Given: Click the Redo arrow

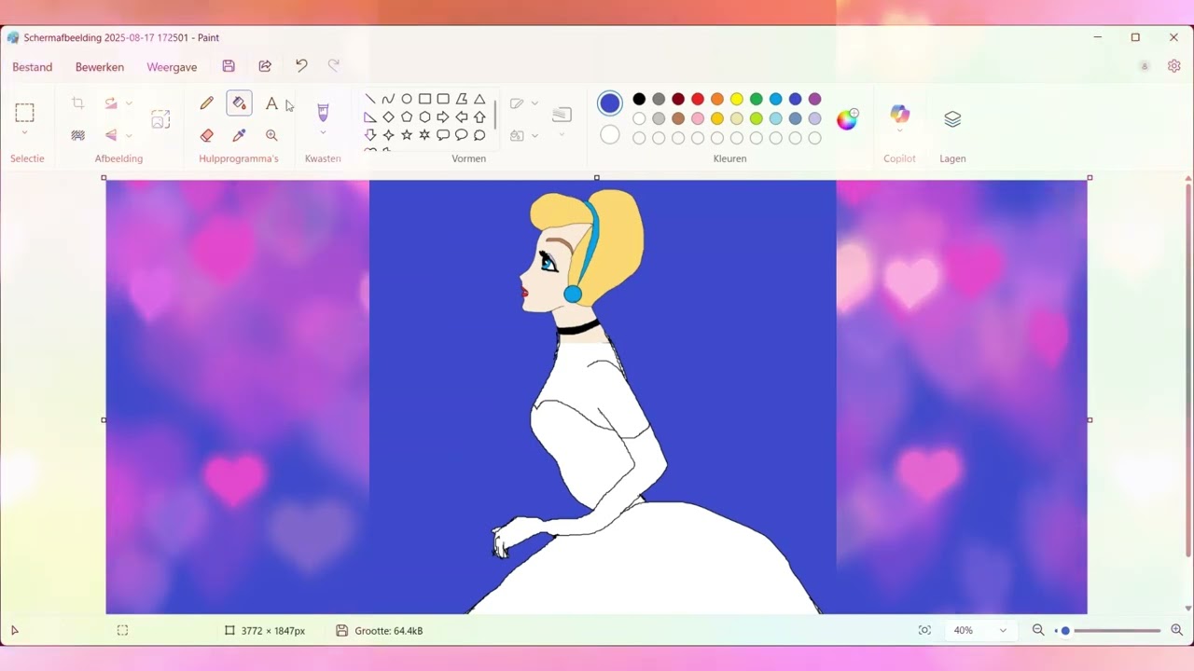Looking at the screenshot, I should [x=334, y=66].
